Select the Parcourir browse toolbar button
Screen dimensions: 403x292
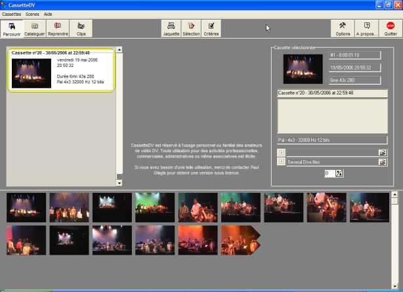coord(12,29)
